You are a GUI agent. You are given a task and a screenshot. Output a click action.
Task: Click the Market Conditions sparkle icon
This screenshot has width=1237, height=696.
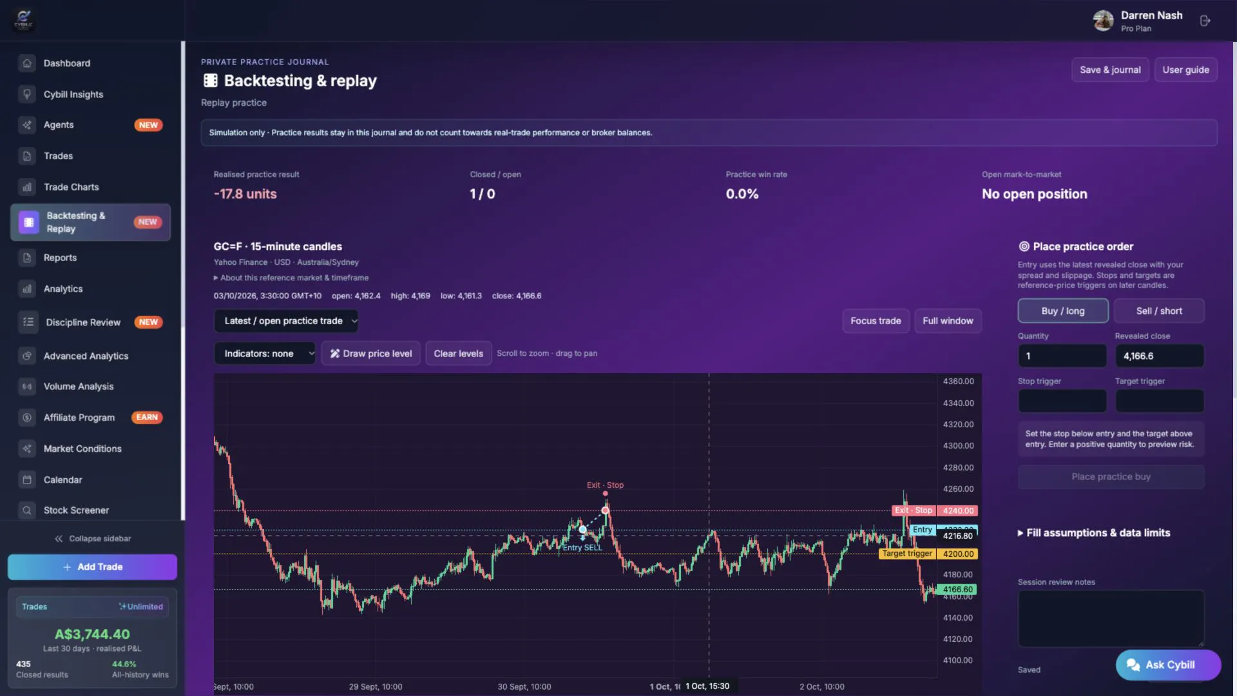[27, 449]
